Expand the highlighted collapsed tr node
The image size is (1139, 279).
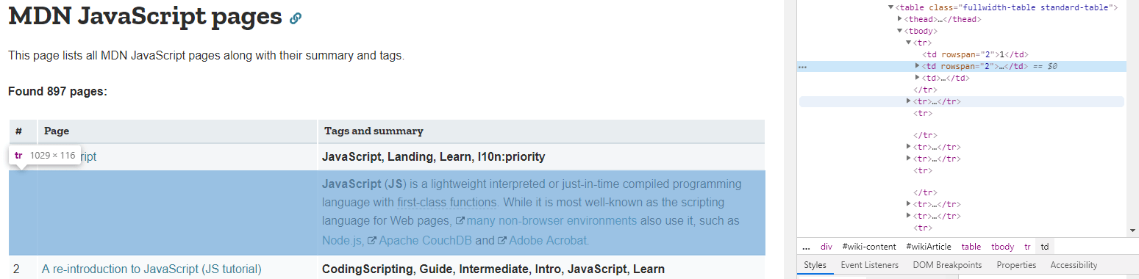[909, 101]
